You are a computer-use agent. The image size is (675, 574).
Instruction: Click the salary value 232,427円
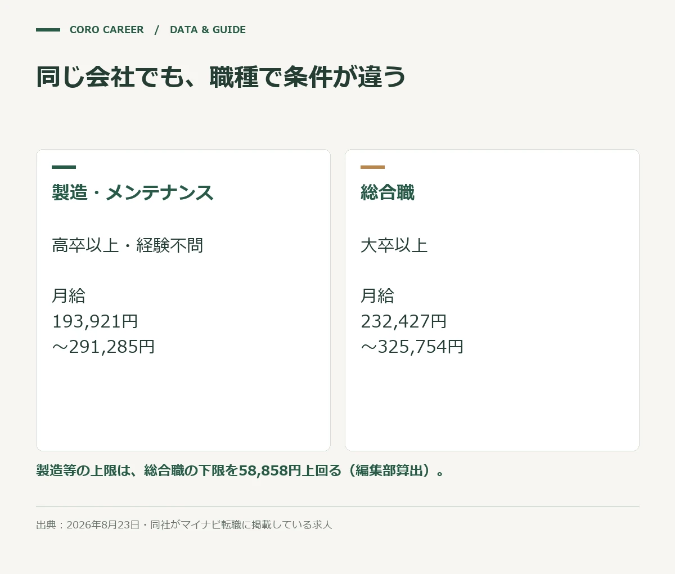(404, 321)
